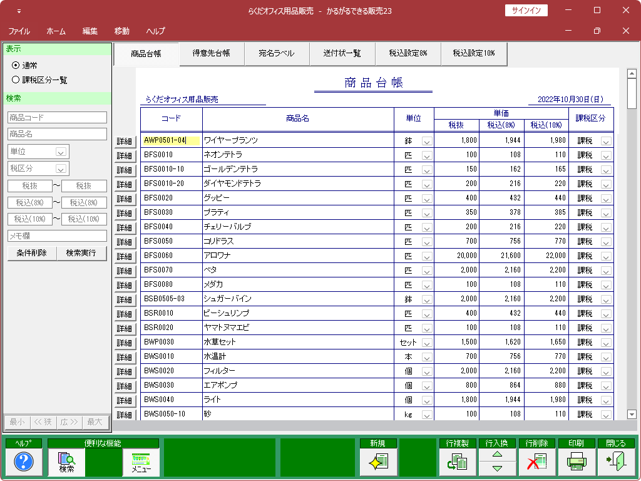Click the vertical scrollbar thumb
This screenshot has width=641, height=481.
coord(632,94)
